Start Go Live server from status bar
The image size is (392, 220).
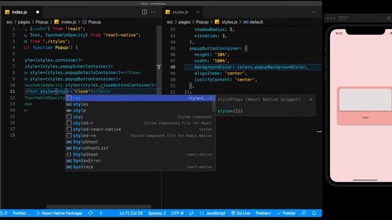point(241,213)
